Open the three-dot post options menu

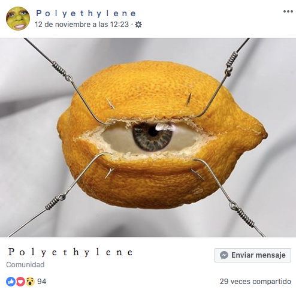pos(288,11)
